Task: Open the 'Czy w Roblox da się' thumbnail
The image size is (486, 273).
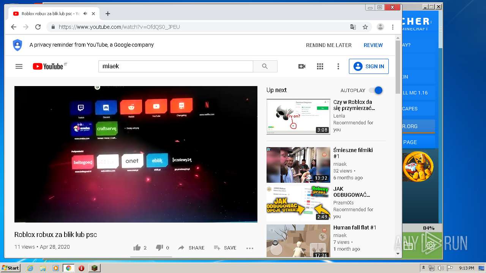Action: click(x=298, y=117)
